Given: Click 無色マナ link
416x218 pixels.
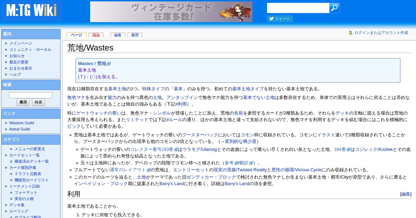Looking at the screenshot, I should pos(76,98).
